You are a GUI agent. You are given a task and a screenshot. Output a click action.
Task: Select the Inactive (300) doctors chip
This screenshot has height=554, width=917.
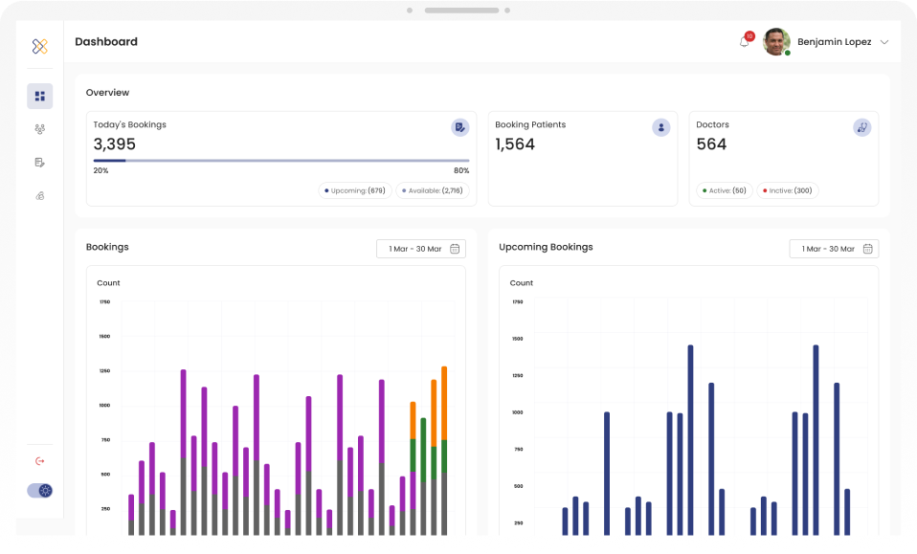coord(788,190)
